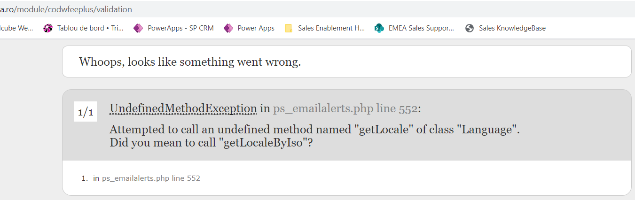Image resolution: width=635 pixels, height=200 pixels.
Task: Open the Tablou de bord bookmark label
Action: tap(90, 28)
